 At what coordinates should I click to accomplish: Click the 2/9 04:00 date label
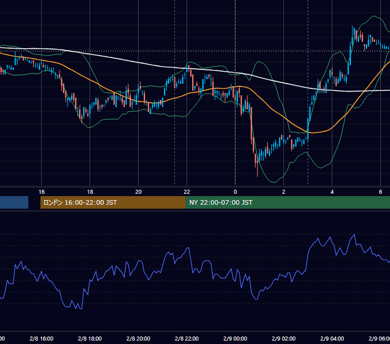point(332,339)
